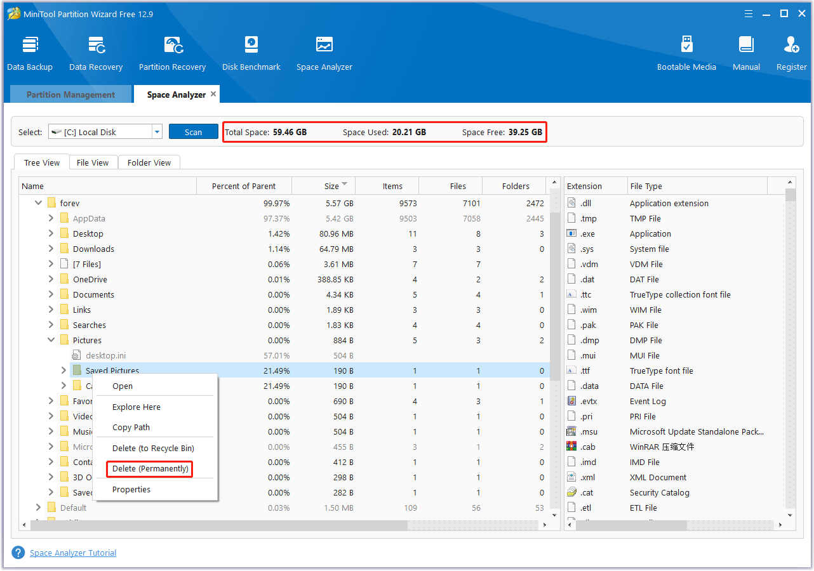Launch Partition Recovery
Viewport: 814px width, 571px height.
[172, 53]
